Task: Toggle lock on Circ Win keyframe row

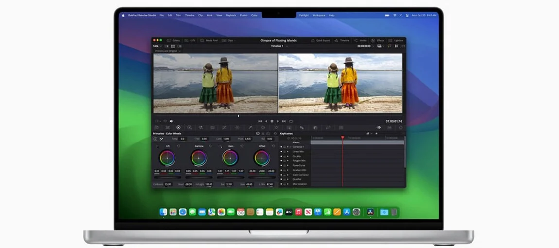Action: [284, 156]
